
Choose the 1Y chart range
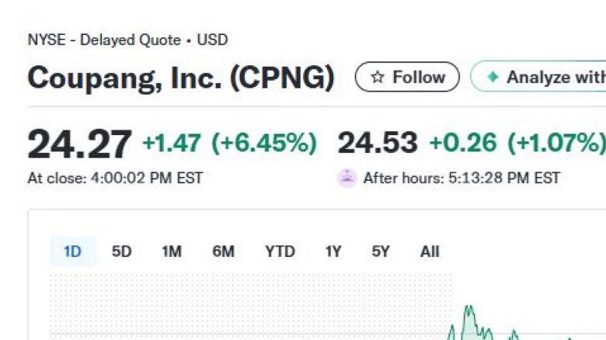click(333, 252)
